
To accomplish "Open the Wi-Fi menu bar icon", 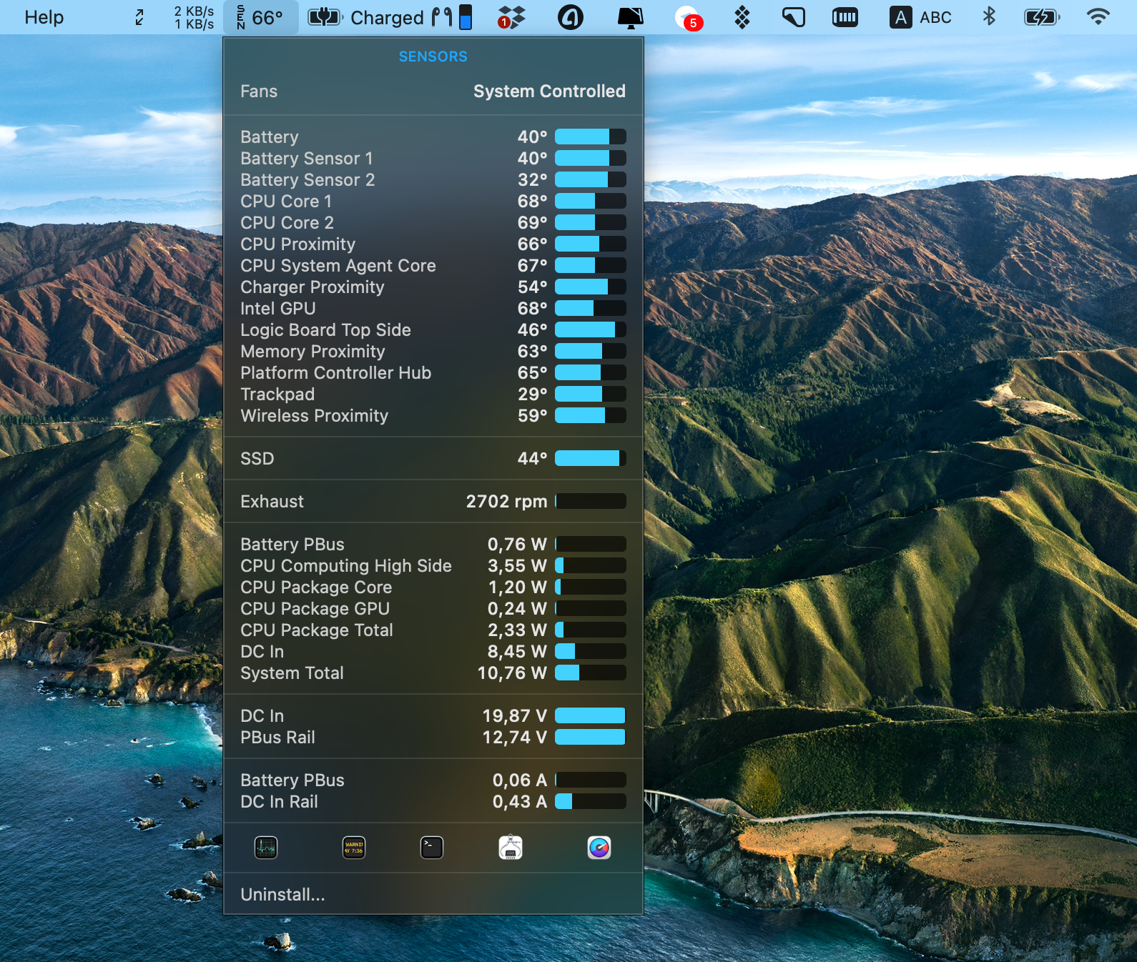I will [x=1098, y=16].
